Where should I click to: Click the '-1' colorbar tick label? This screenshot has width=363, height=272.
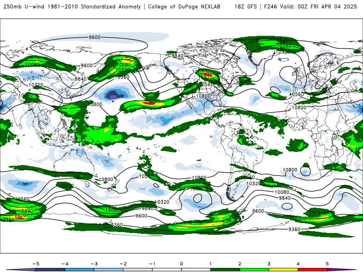152,264
